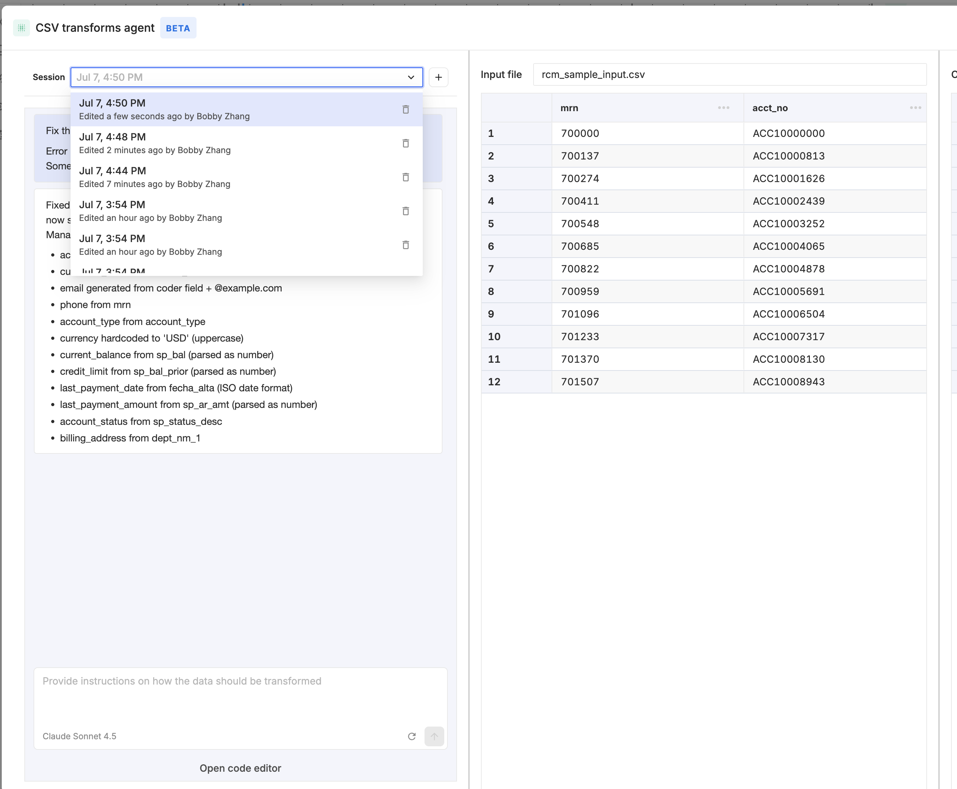Select cell ACC10008943

pos(835,382)
